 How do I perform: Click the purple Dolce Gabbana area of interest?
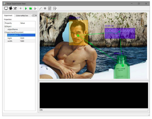[x=120, y=33]
